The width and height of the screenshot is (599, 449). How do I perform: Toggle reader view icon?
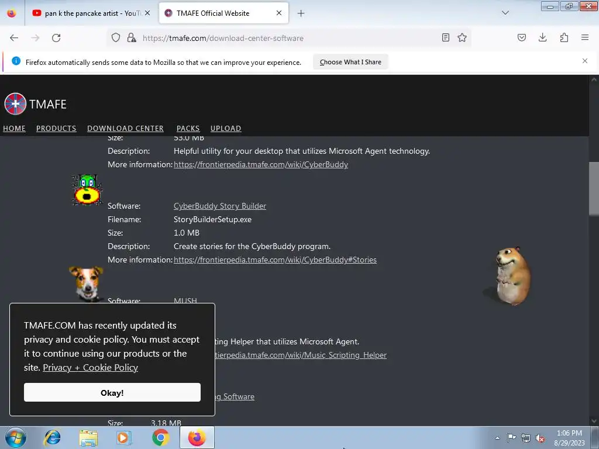(x=445, y=37)
